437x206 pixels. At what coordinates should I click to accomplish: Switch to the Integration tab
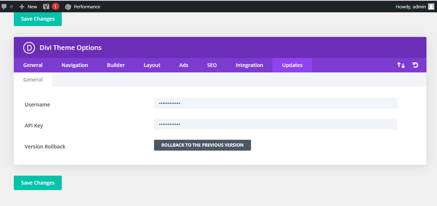pos(249,65)
